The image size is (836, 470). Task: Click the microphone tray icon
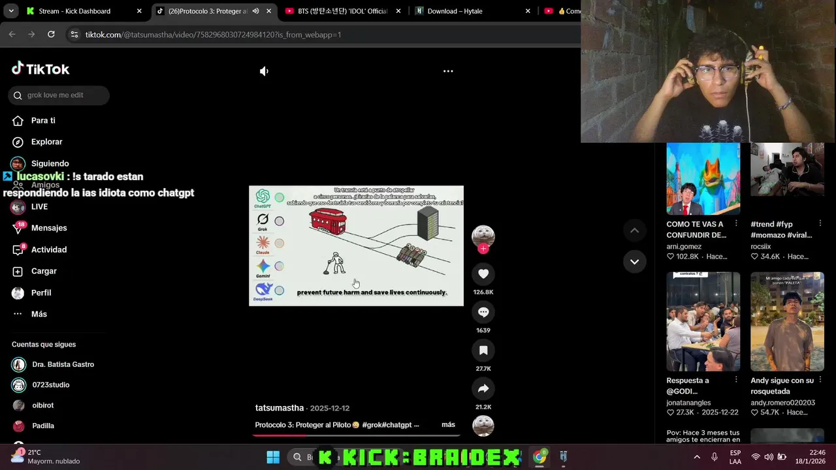click(715, 457)
